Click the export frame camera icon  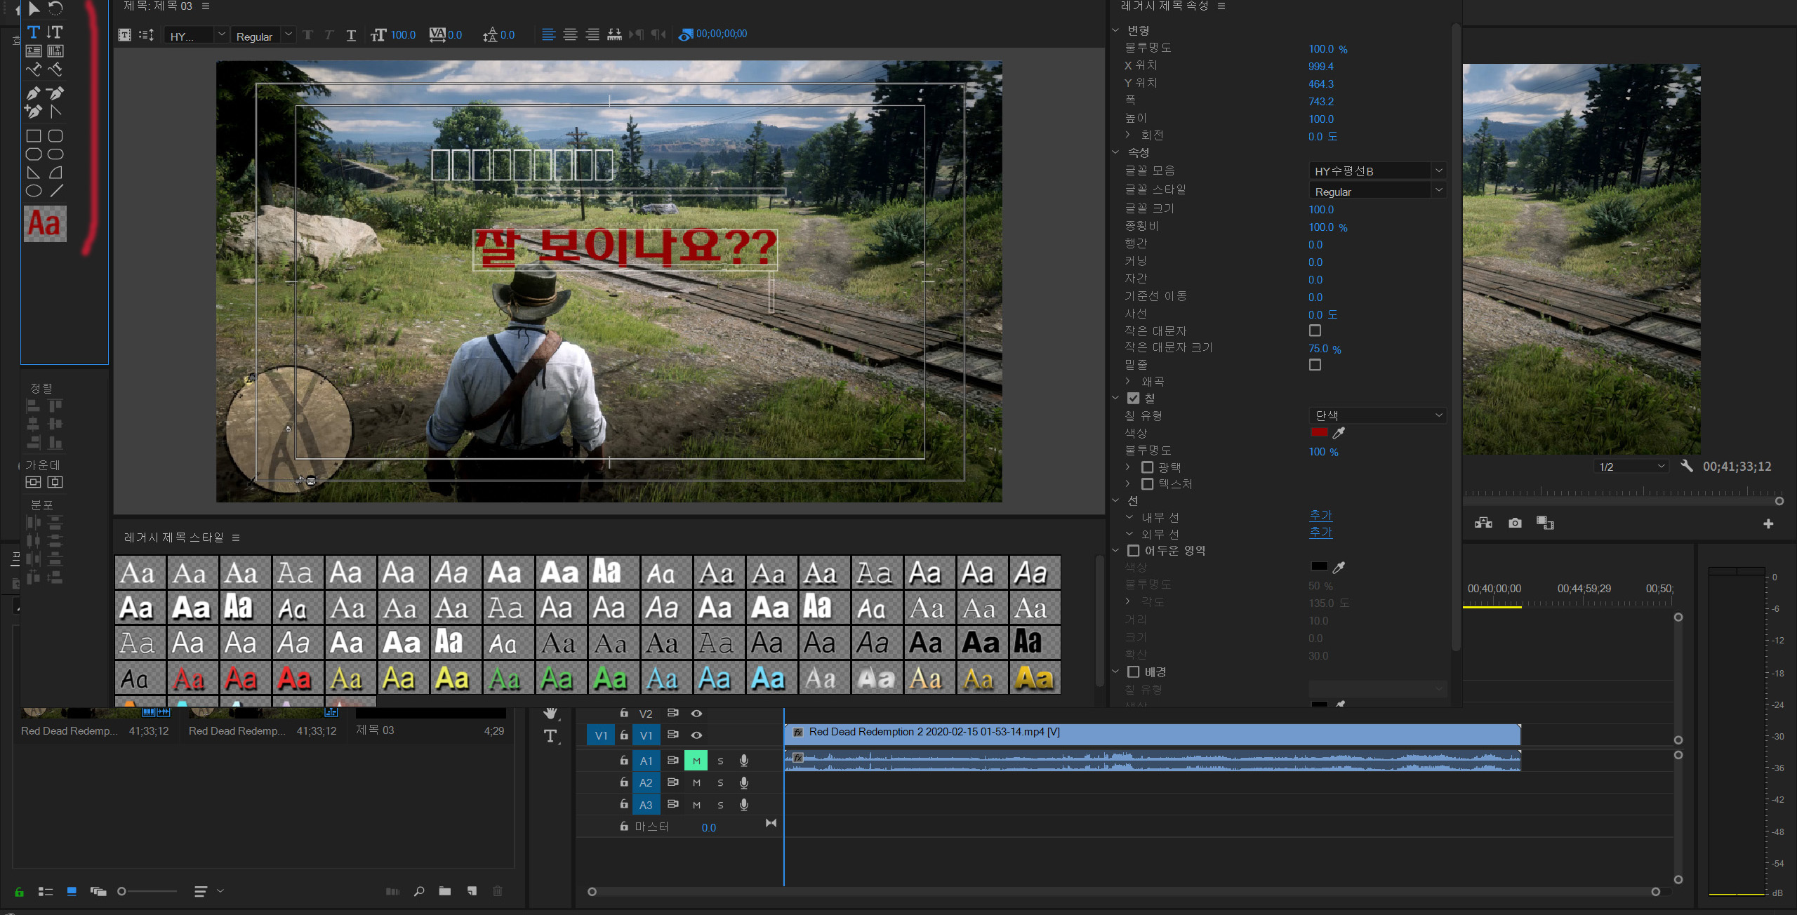pyautogui.click(x=1515, y=523)
